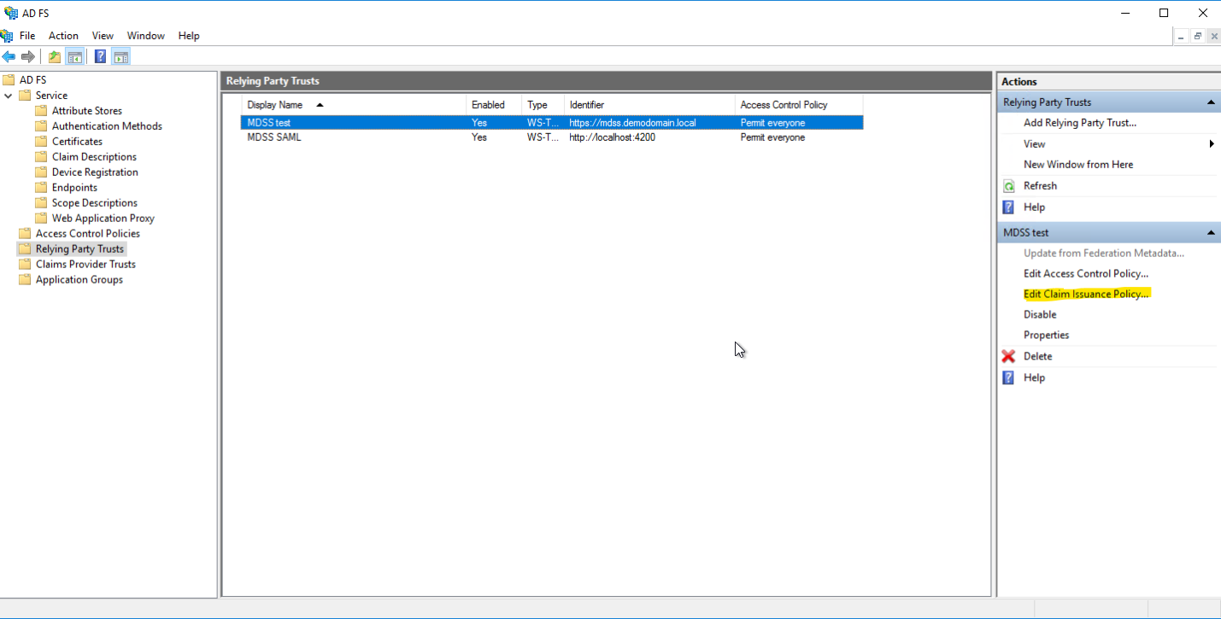The width and height of the screenshot is (1221, 619).
Task: Sort by the Display Name column header
Action: [x=274, y=105]
